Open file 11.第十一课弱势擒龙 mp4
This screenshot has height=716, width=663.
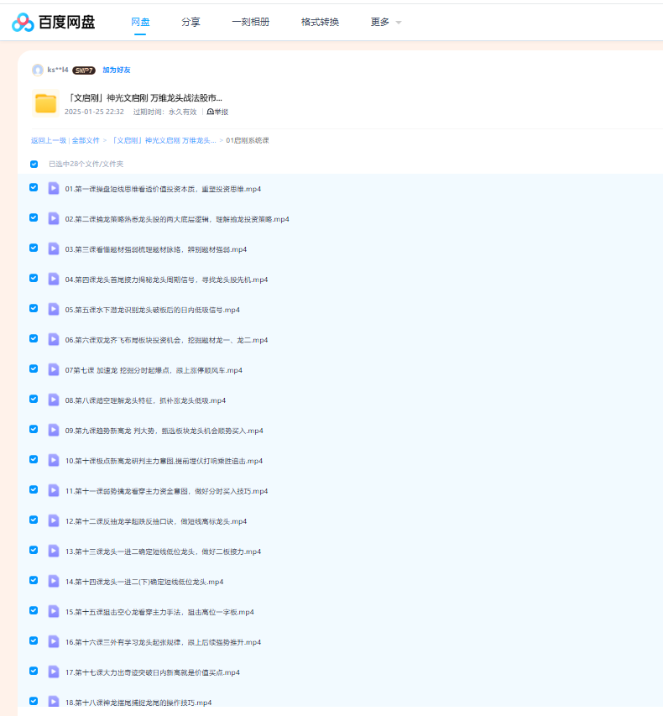(x=166, y=491)
